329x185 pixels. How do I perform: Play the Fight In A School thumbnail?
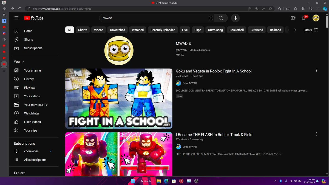click(x=119, y=98)
